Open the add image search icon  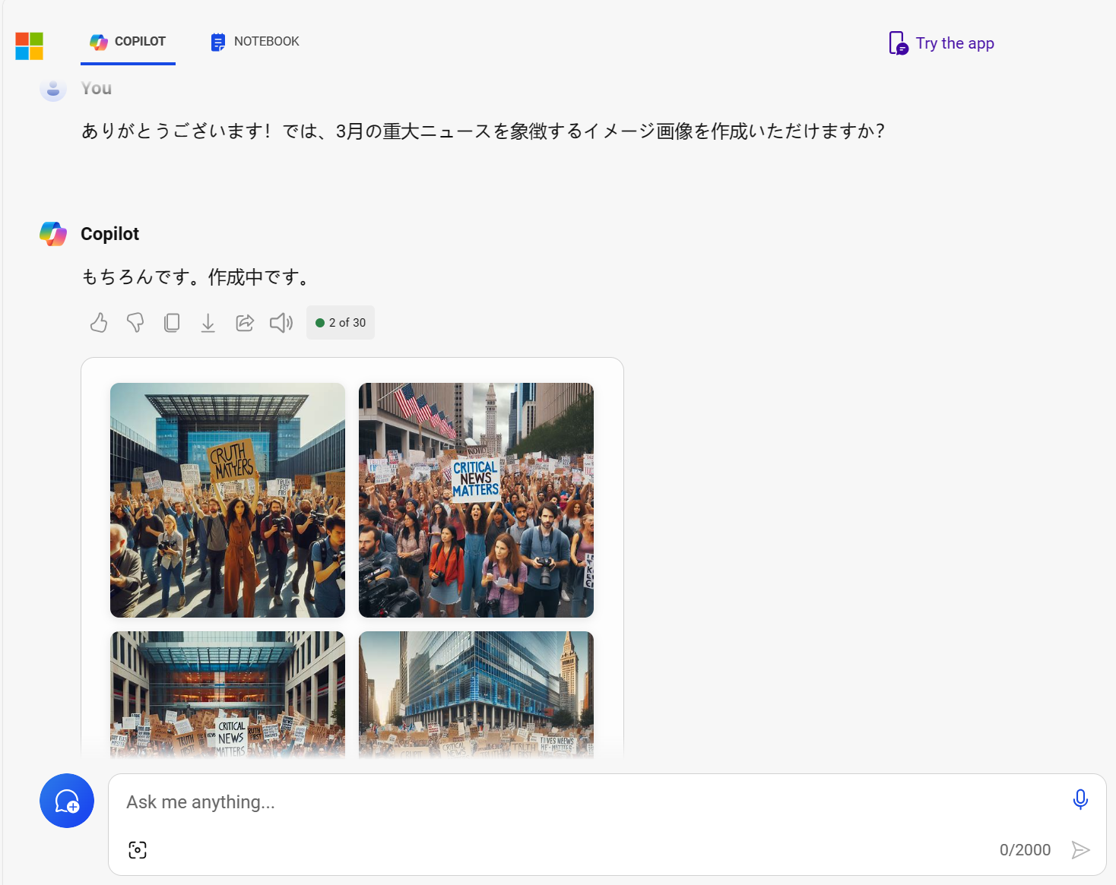click(x=138, y=849)
